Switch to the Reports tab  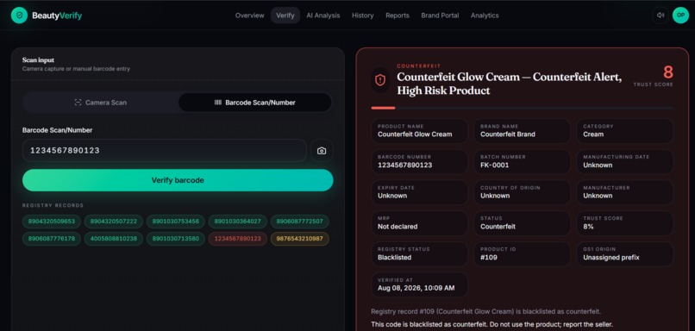coord(398,16)
